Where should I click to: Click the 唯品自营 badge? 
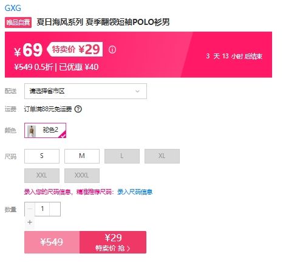tap(18, 22)
